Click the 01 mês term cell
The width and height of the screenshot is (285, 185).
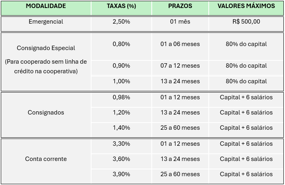tap(180, 22)
